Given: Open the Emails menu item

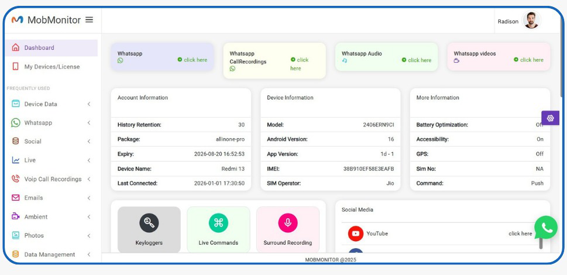Looking at the screenshot, I should pos(51,198).
